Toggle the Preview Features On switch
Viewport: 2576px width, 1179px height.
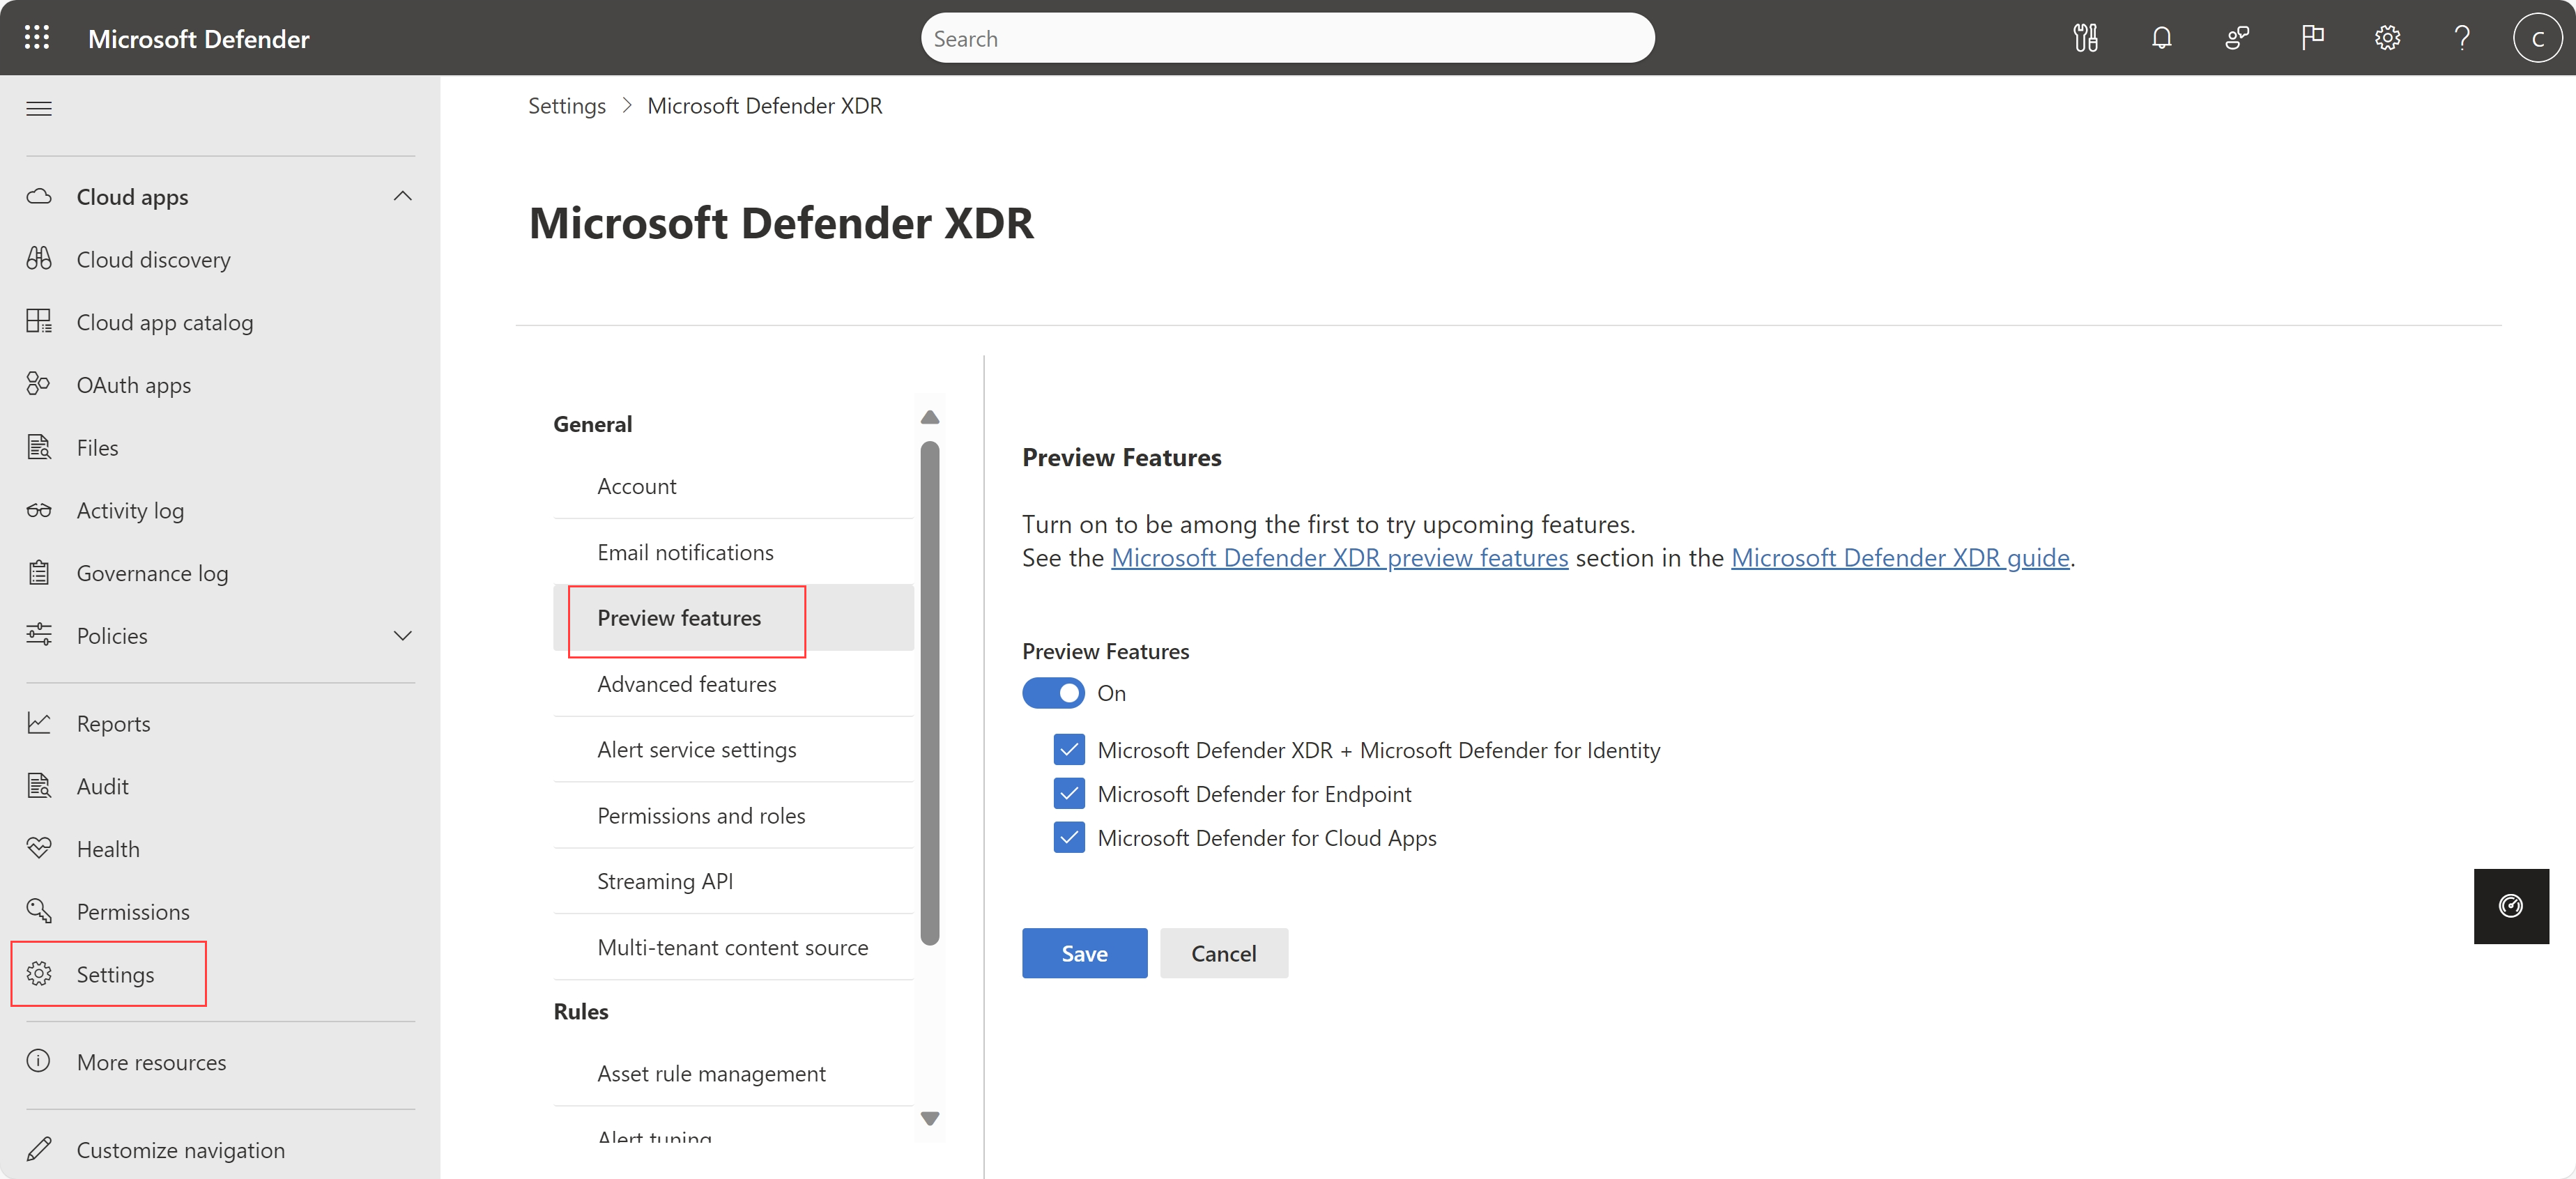tap(1053, 691)
